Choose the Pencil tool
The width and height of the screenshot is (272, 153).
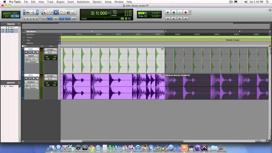(x=73, y=12)
